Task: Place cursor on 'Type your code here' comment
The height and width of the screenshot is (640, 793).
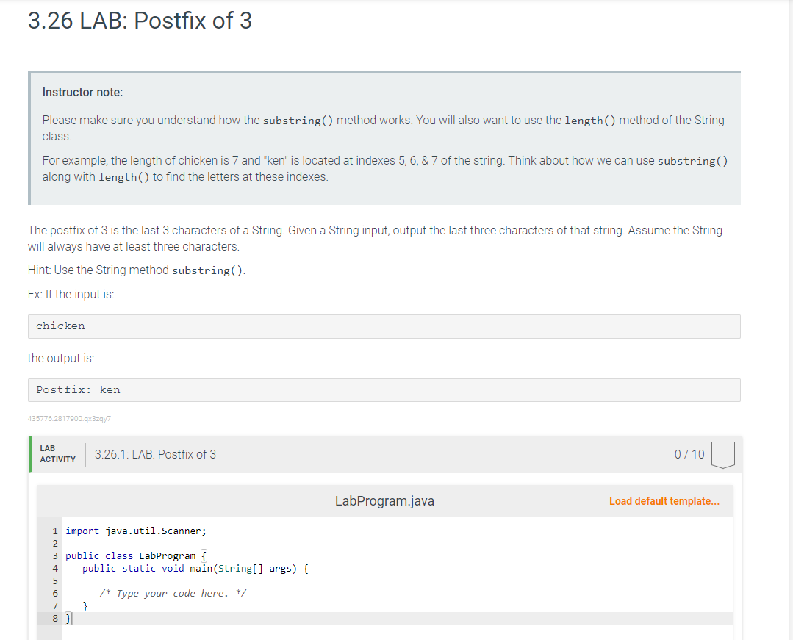Action: 173,593
